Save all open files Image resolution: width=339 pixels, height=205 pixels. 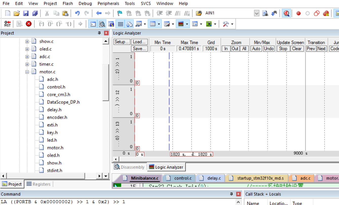coord(35,13)
